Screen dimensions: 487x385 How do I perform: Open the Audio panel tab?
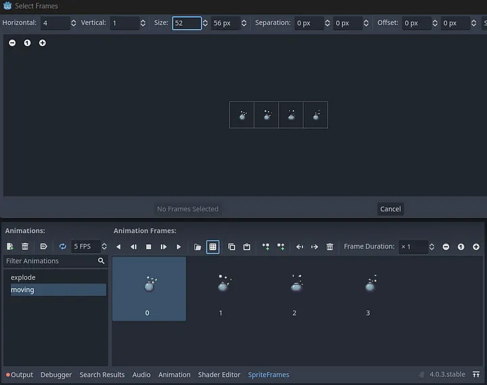click(141, 375)
